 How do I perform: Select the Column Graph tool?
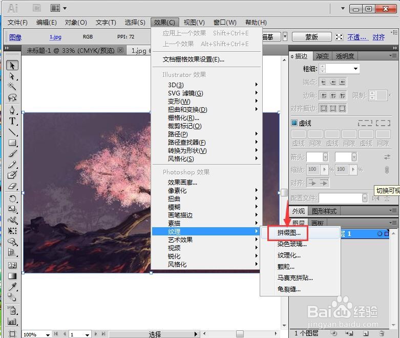point(12,321)
